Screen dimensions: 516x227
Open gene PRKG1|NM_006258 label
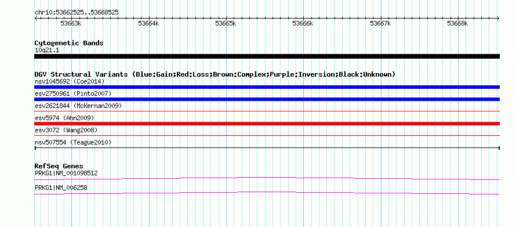(x=61, y=188)
